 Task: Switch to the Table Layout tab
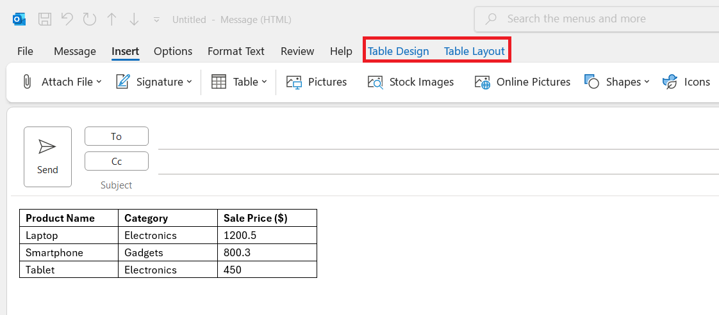click(x=474, y=51)
